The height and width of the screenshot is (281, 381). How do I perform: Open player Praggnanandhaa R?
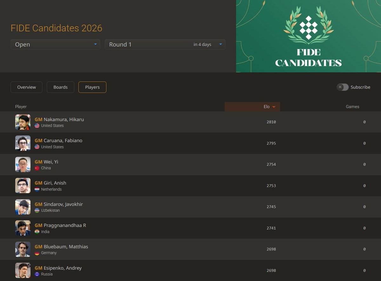click(60, 225)
